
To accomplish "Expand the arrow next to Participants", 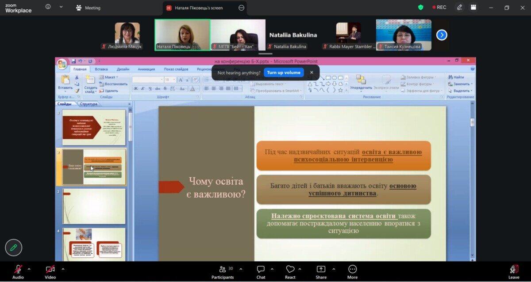I will coord(241,269).
